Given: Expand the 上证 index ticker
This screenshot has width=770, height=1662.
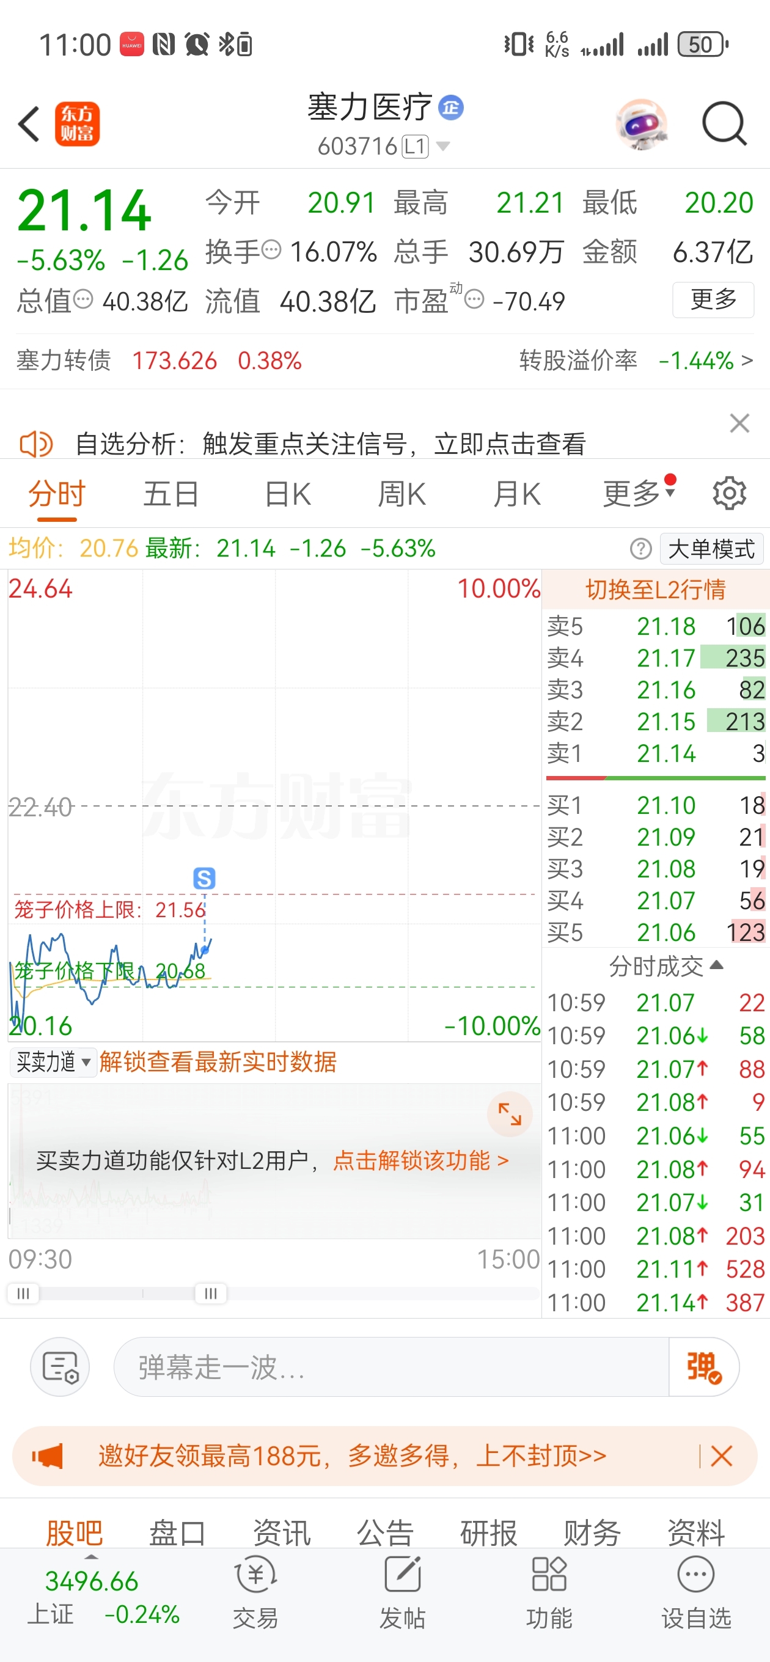Looking at the screenshot, I should click(x=92, y=1556).
